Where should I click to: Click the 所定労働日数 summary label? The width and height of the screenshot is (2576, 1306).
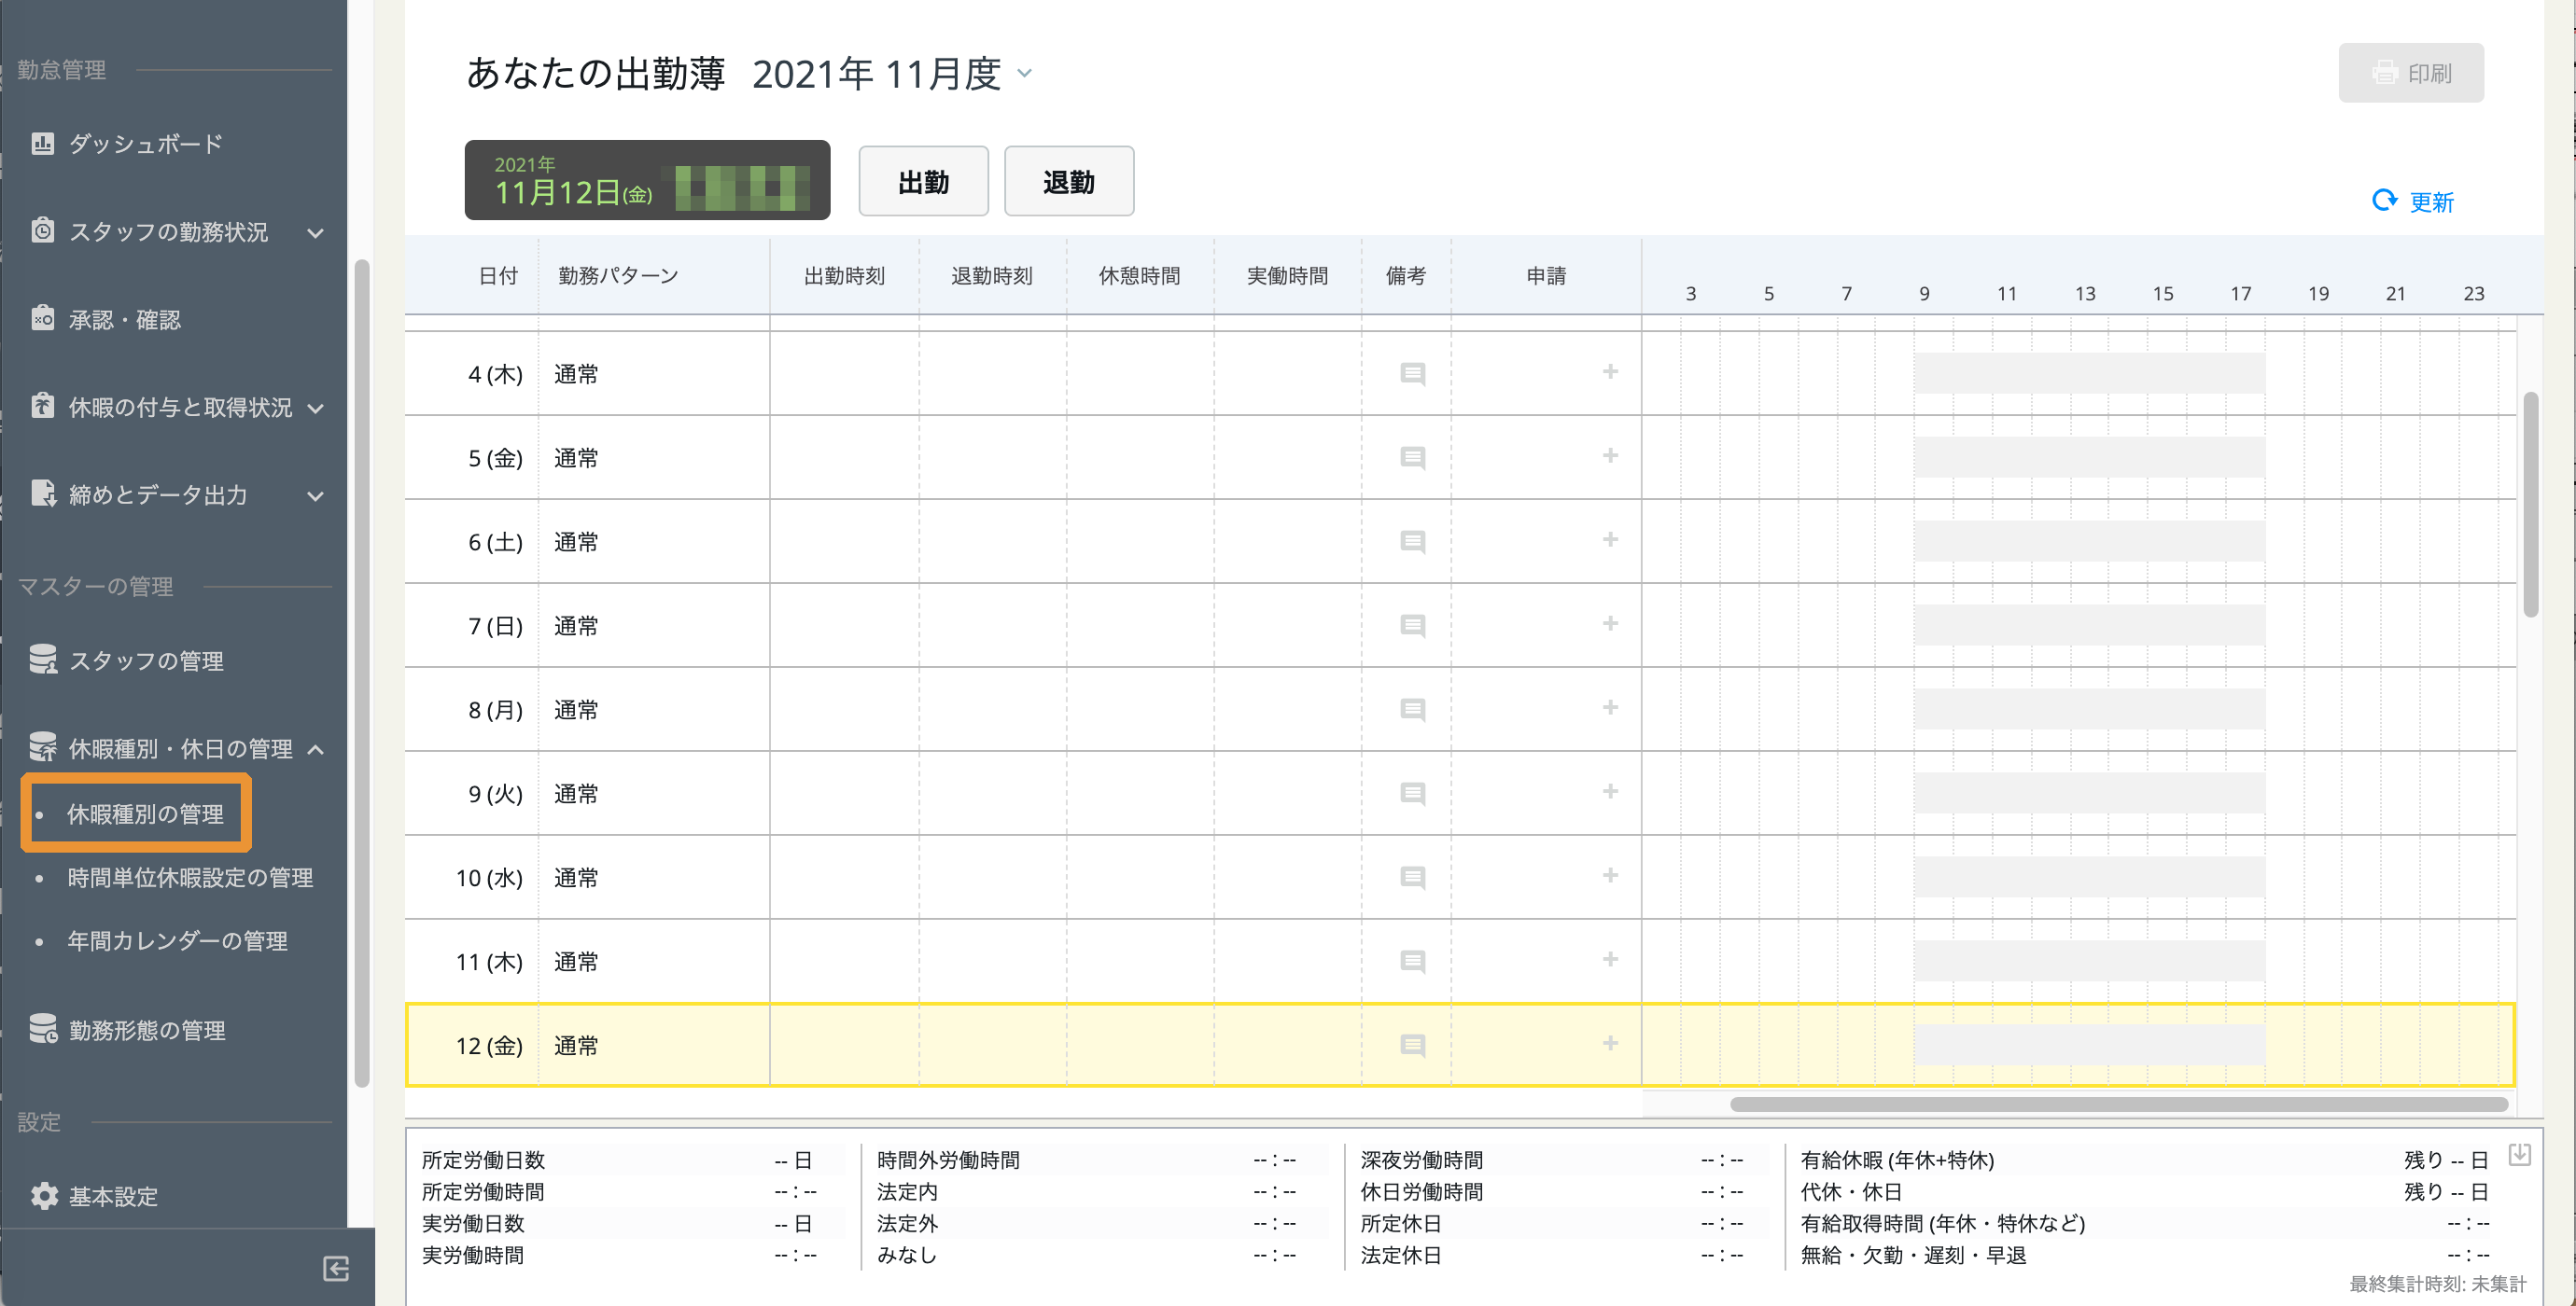pyautogui.click(x=483, y=1160)
